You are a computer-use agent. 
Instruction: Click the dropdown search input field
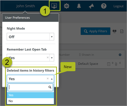pos(30,87)
